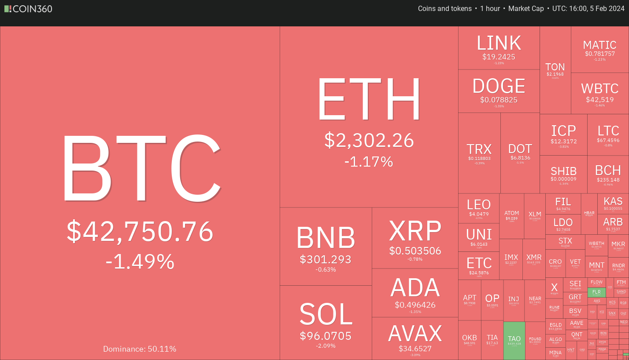Select the ICP tile
The height and width of the screenshot is (360, 629).
pos(563,135)
